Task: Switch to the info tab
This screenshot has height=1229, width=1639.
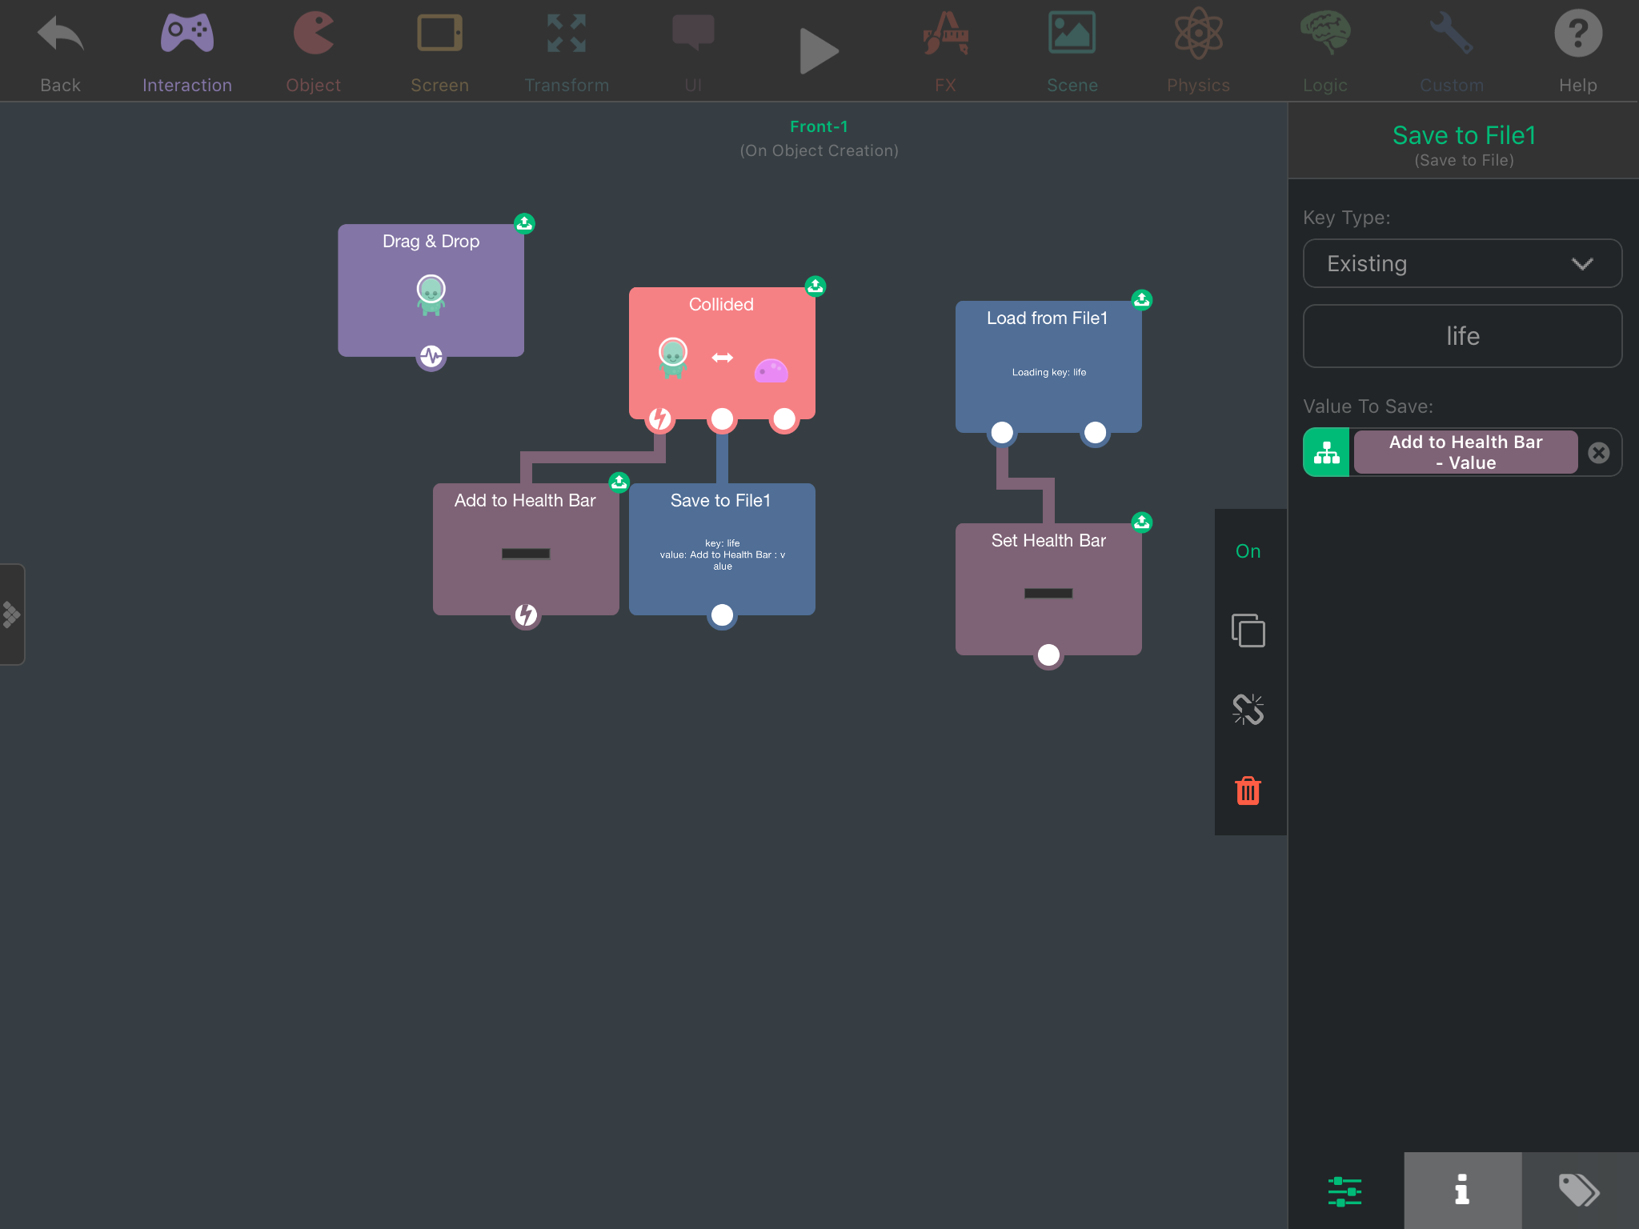Action: tap(1462, 1190)
